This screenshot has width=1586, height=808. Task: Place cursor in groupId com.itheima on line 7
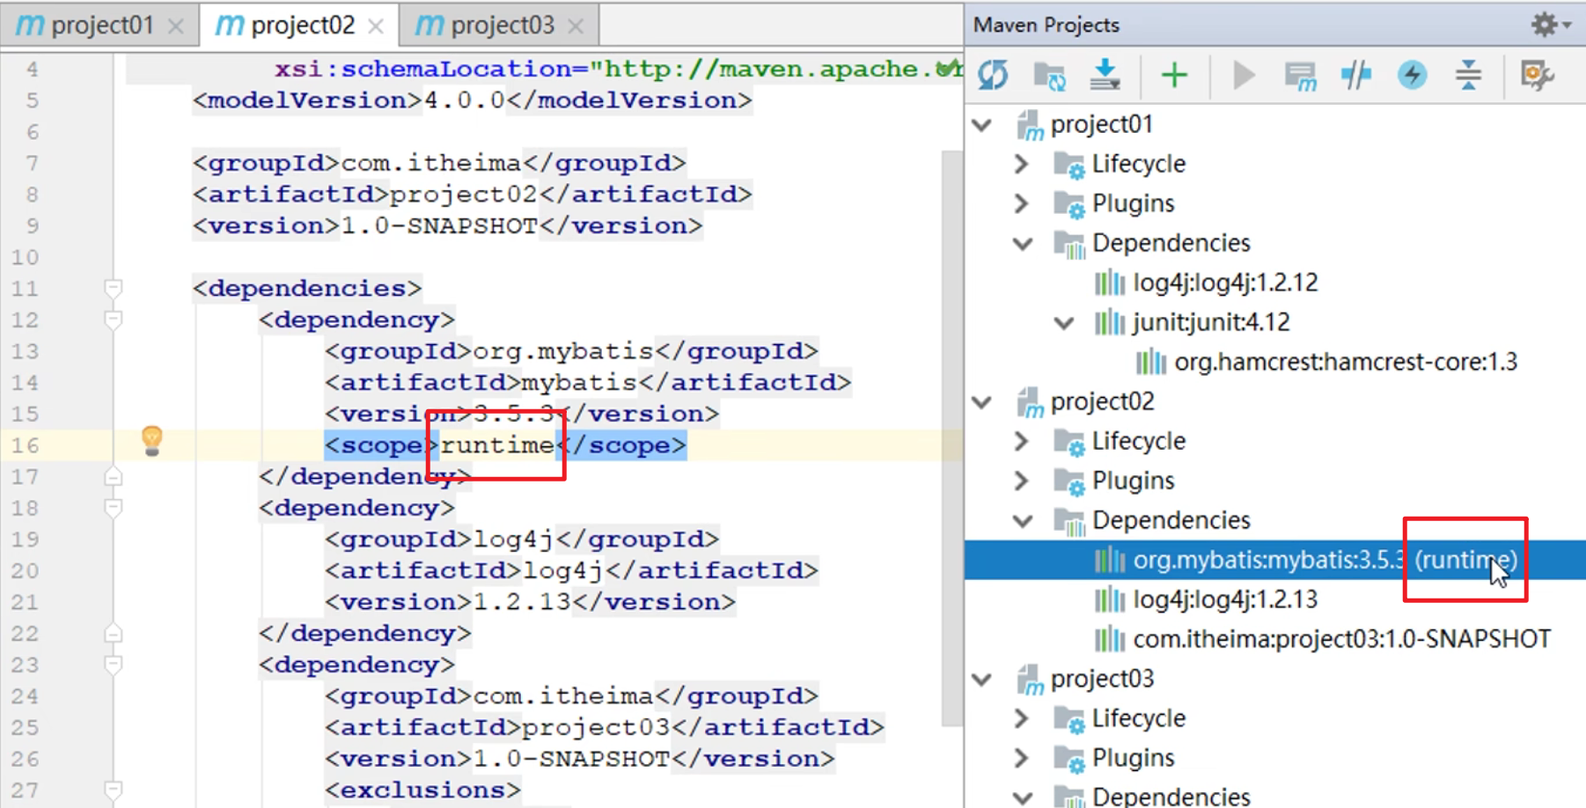click(431, 163)
